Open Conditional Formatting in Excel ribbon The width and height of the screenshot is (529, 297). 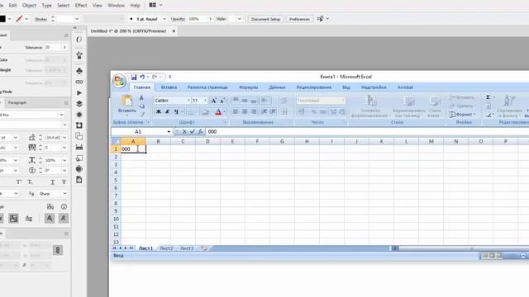370,106
